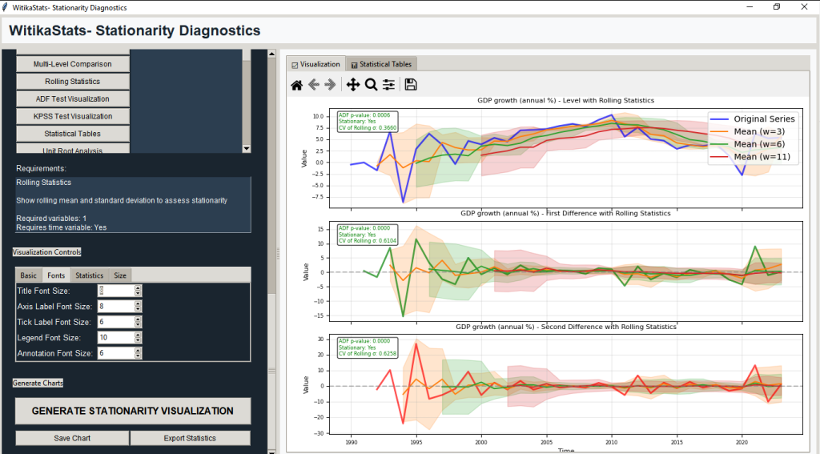The image size is (820, 454).
Task: Select the Basic controls tab
Action: [x=28, y=275]
